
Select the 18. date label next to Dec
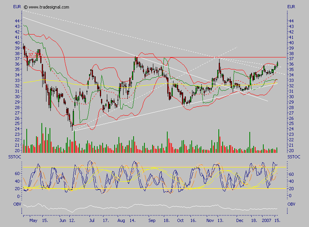pyautogui.click(x=254, y=220)
